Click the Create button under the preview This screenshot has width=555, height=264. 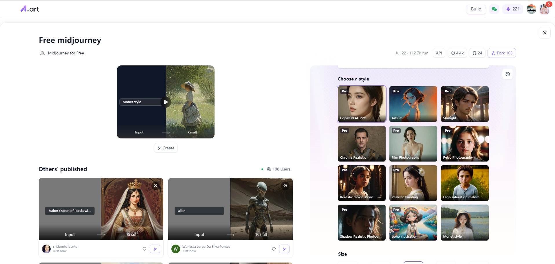click(x=166, y=148)
